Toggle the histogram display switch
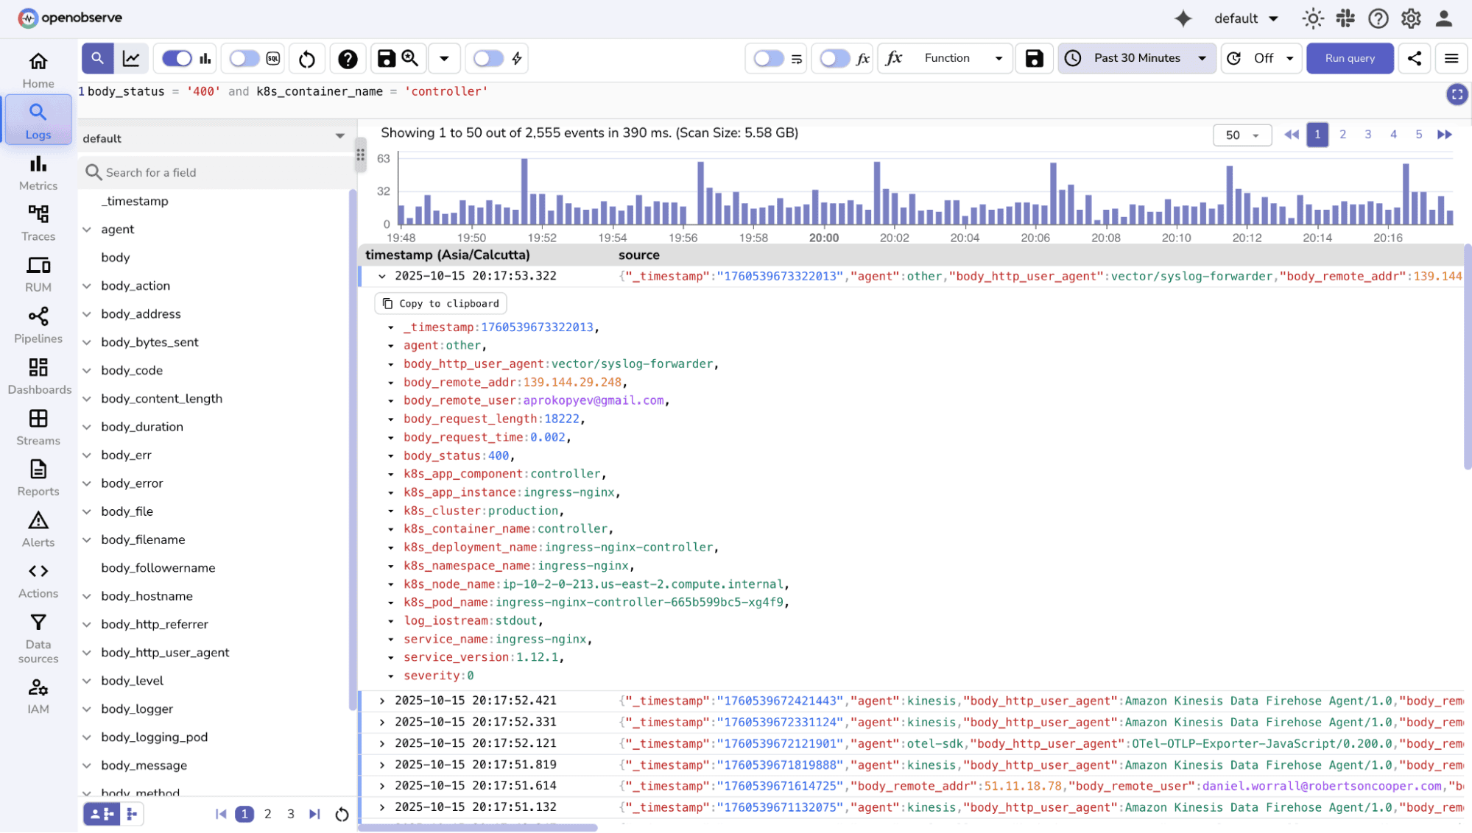Image resolution: width=1472 pixels, height=833 pixels. pos(175,57)
